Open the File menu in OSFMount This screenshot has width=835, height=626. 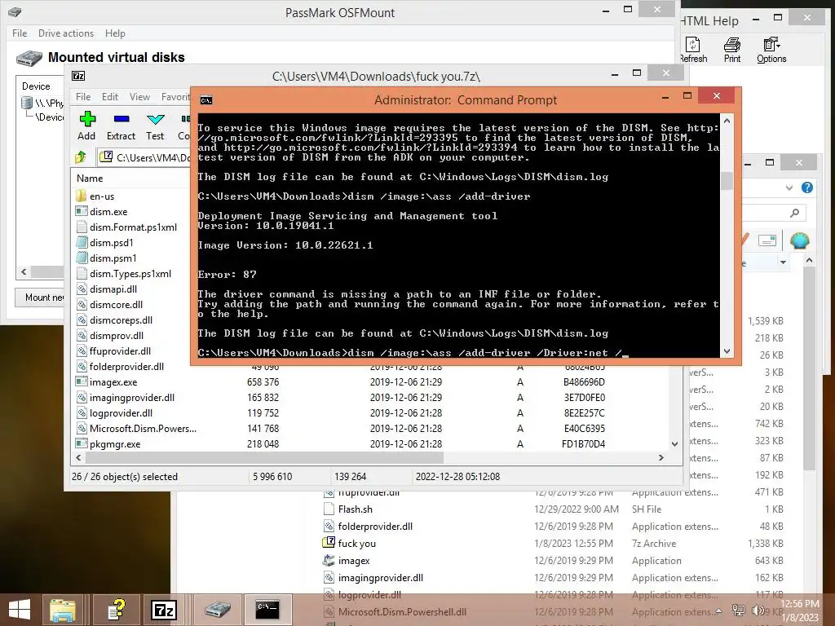point(20,33)
